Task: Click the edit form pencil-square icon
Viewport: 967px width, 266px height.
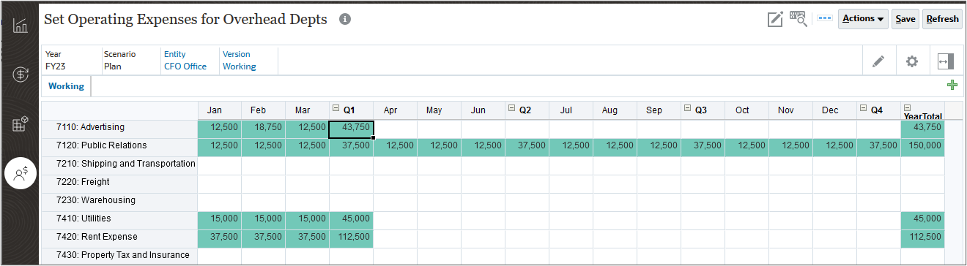Action: (775, 19)
